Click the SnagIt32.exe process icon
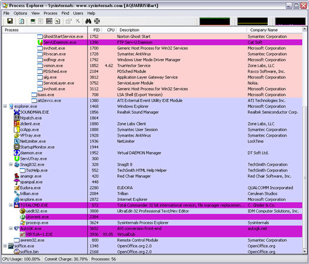The width and height of the screenshot is (309, 264). (x=16, y=164)
